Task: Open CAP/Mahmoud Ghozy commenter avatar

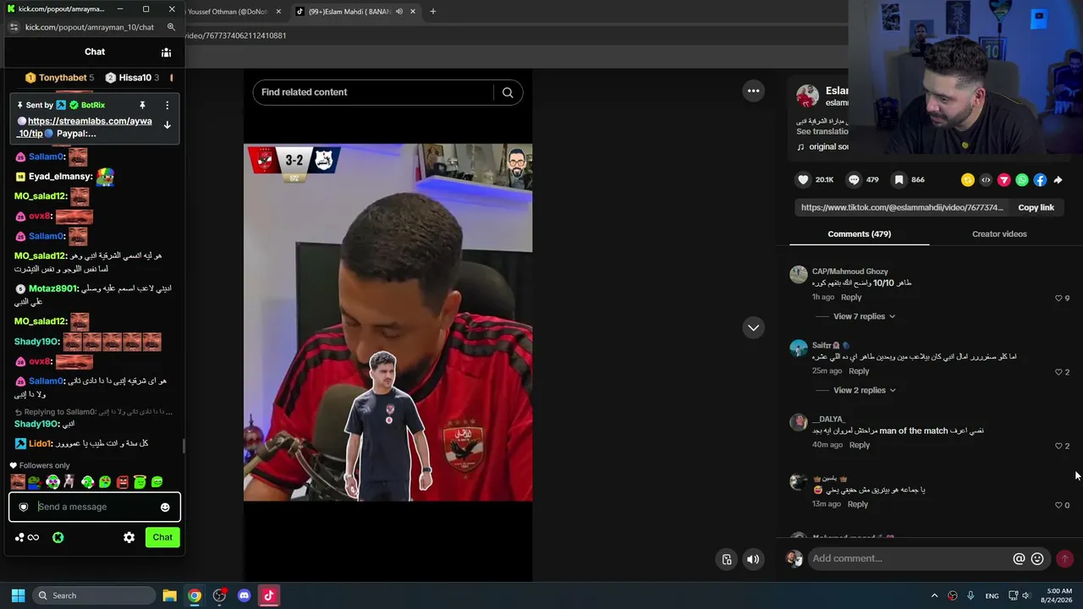Action: pyautogui.click(x=799, y=274)
